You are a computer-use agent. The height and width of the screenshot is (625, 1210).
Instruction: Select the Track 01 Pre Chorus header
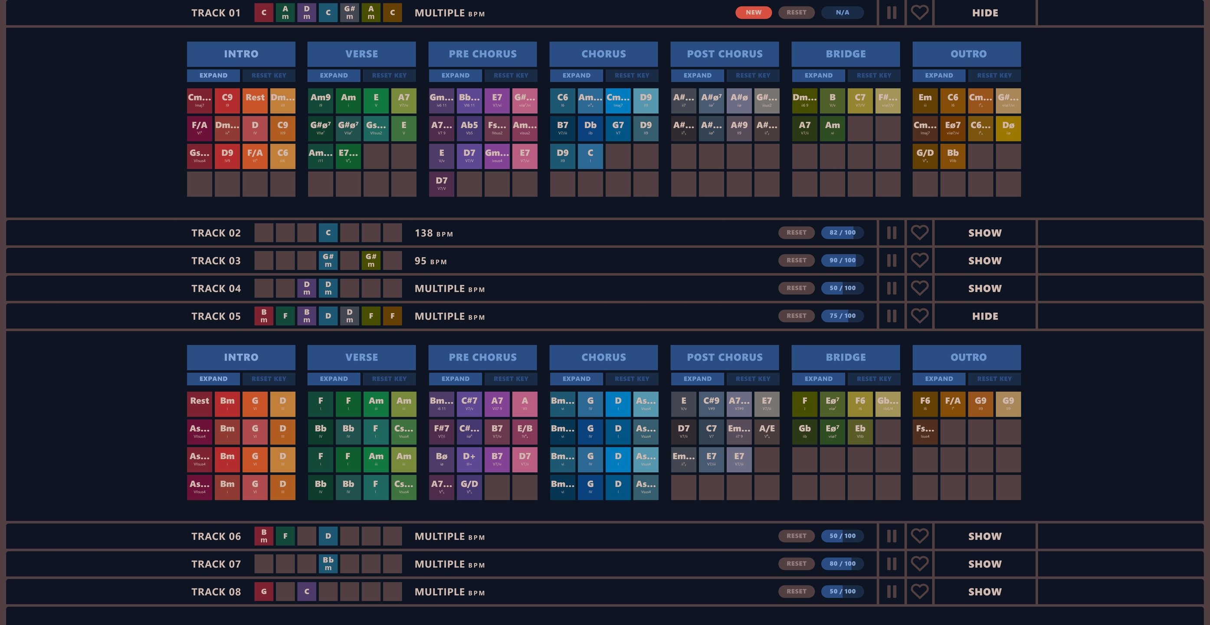click(482, 53)
